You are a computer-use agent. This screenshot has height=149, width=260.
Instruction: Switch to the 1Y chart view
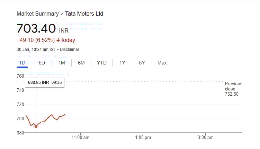(x=122, y=63)
